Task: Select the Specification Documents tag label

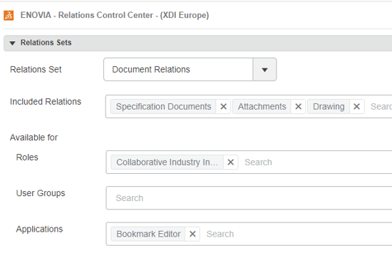Action: 163,107
